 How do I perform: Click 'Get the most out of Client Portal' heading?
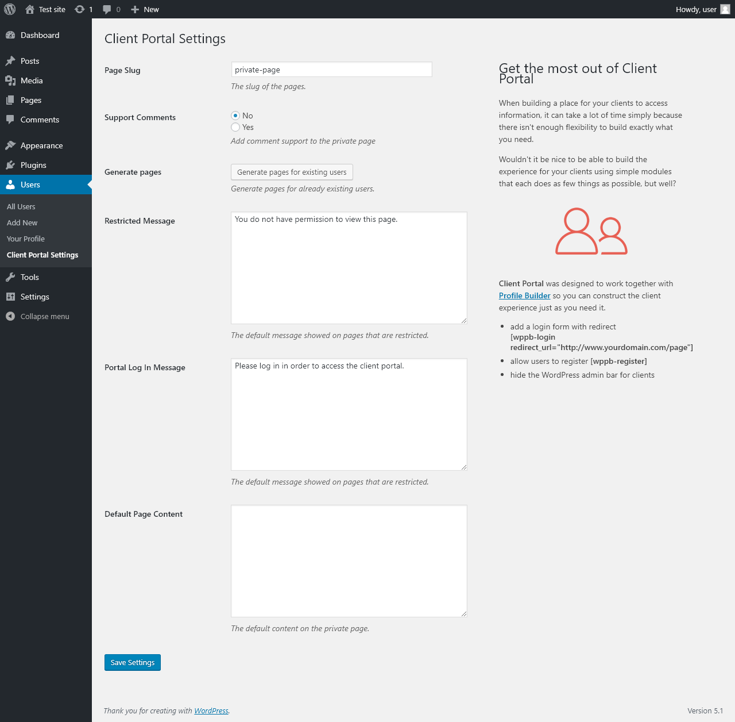[578, 74]
